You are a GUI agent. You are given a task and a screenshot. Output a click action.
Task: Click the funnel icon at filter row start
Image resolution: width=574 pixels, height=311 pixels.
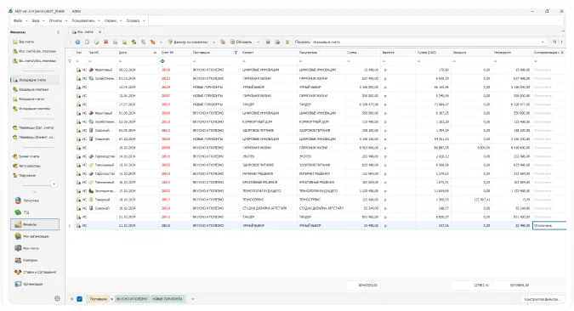point(70,61)
